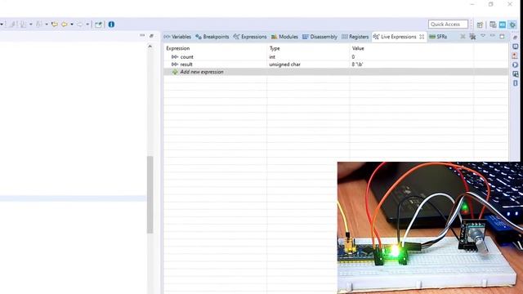The width and height of the screenshot is (523, 294).
Task: Open the Expressions tab
Action: [250, 37]
